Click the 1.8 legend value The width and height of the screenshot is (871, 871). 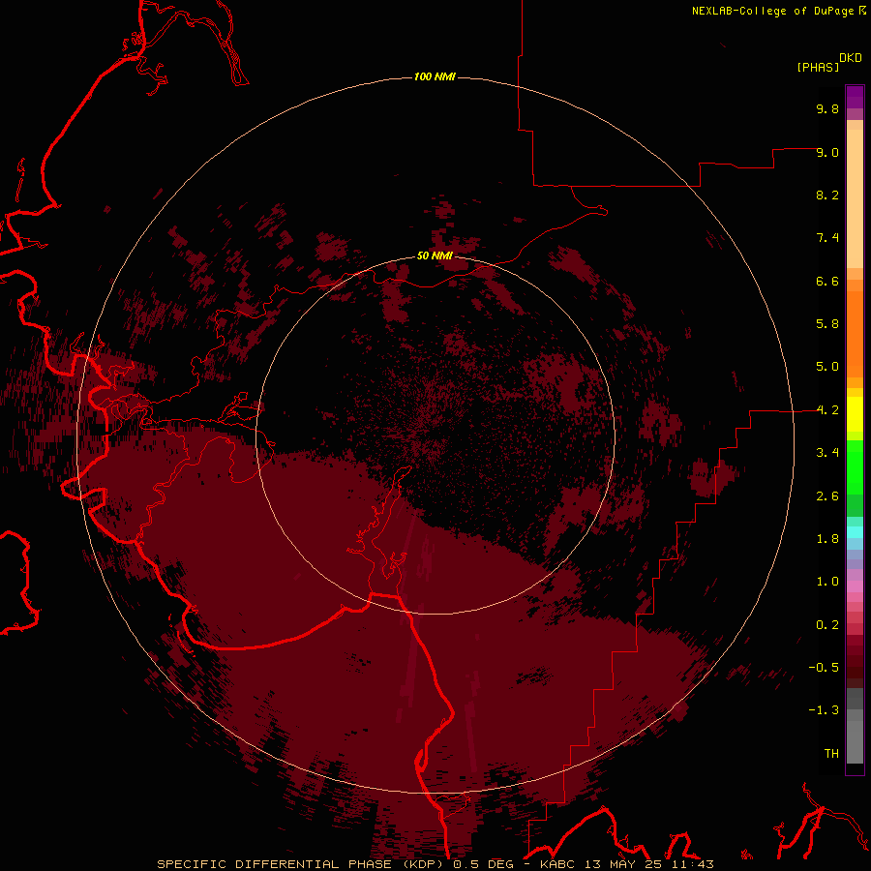827,539
